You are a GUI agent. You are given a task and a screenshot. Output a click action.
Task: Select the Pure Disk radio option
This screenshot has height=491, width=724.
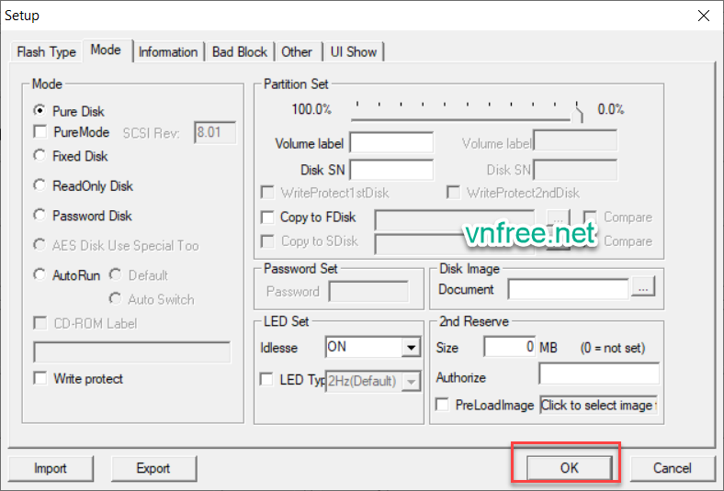(x=40, y=111)
